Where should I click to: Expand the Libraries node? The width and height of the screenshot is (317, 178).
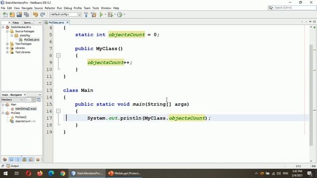coord(7,48)
